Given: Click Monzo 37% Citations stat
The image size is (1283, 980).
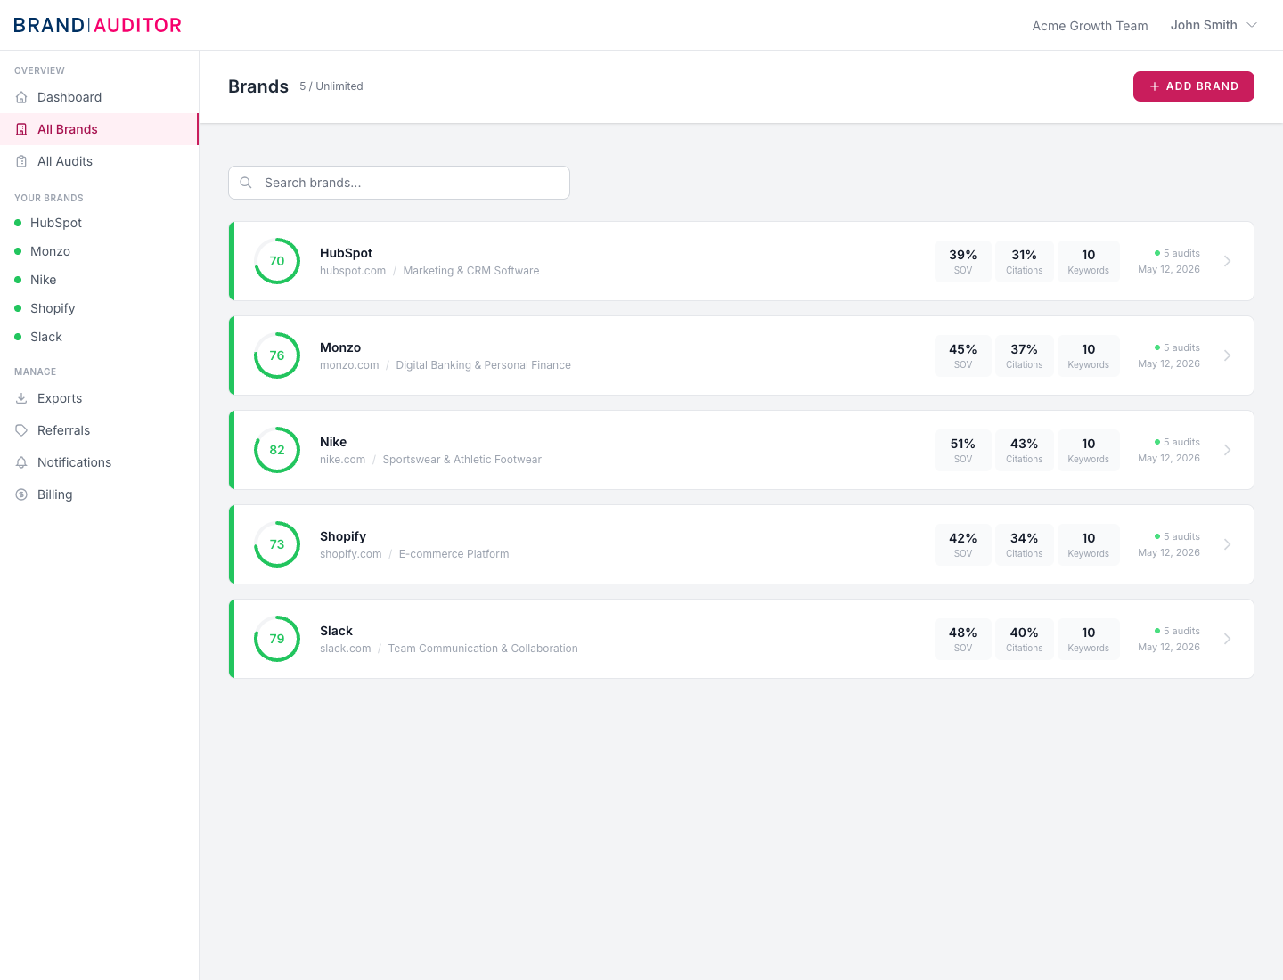Looking at the screenshot, I should coord(1025,355).
